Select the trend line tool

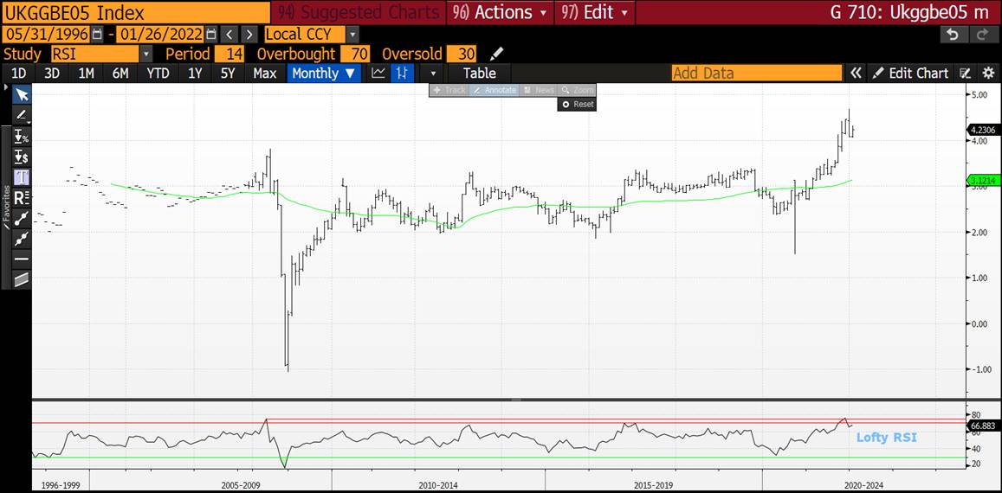click(x=23, y=218)
